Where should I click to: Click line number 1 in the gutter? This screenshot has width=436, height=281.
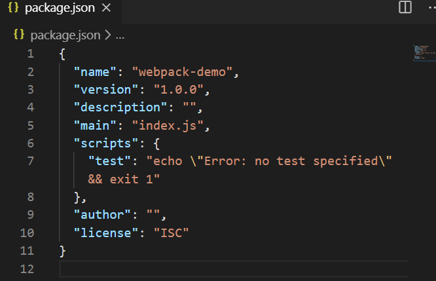31,54
